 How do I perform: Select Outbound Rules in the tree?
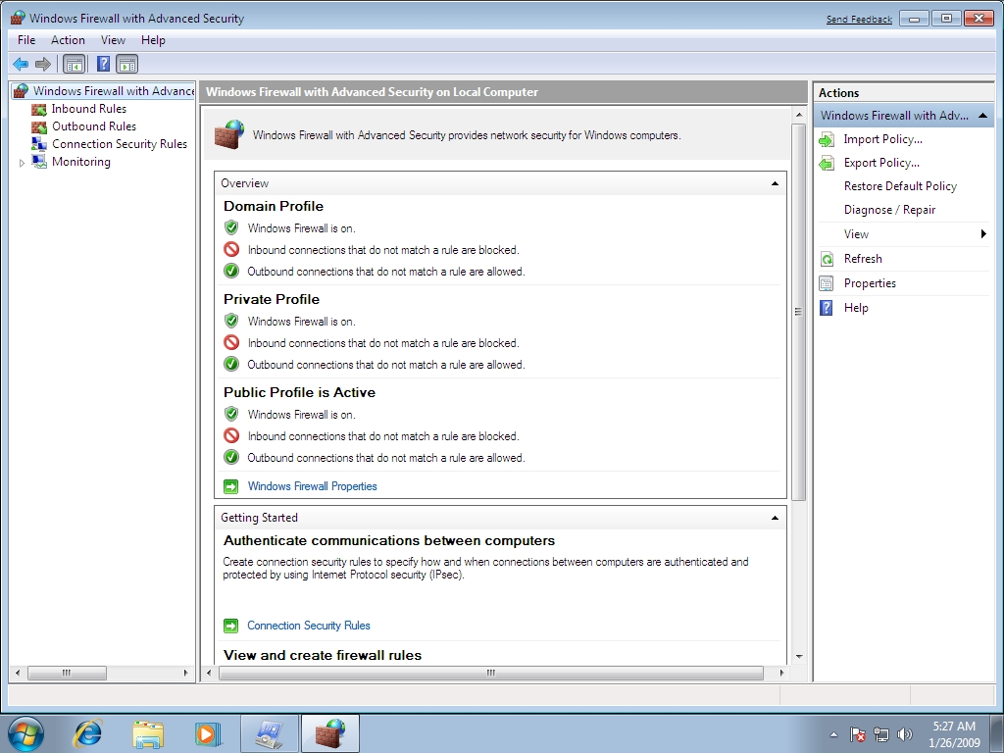[93, 126]
